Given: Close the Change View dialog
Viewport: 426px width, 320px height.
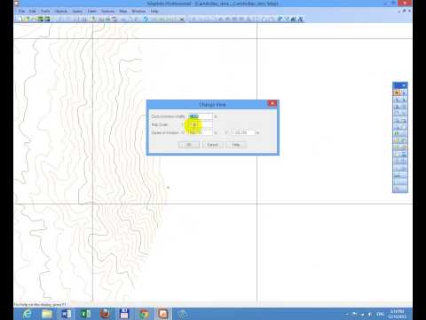Looking at the screenshot, I should click(272, 103).
